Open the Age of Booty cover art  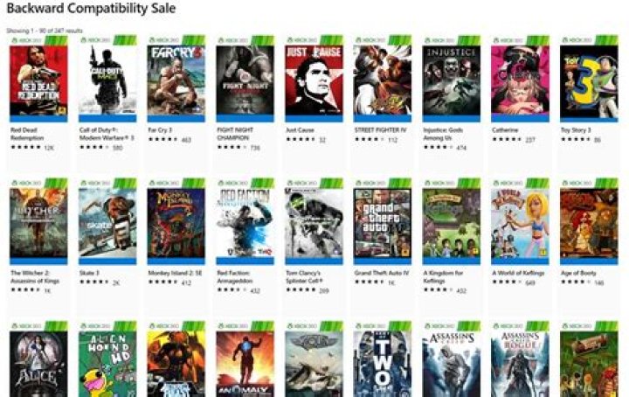click(589, 223)
